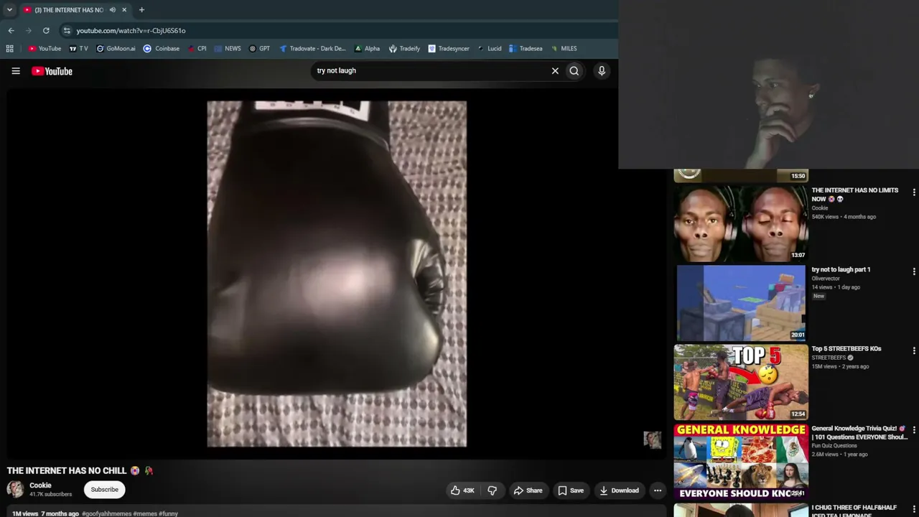
Task: Visit the Fun Quiz Questions channel link
Action: click(x=834, y=446)
